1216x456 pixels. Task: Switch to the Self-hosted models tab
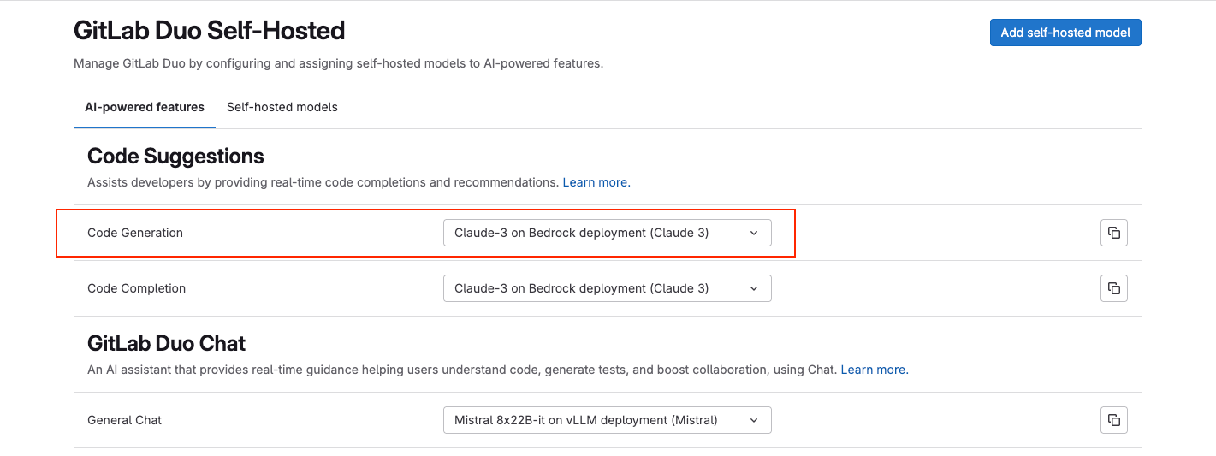282,107
